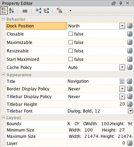Open the Dock Position dropdown
134x147 pixels.
click(122, 26)
